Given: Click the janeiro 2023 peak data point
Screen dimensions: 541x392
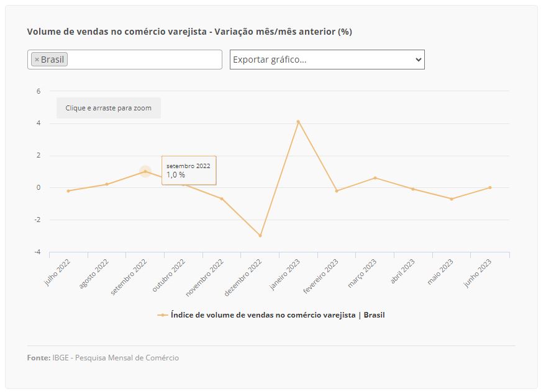Looking at the screenshot, I should coord(298,122).
